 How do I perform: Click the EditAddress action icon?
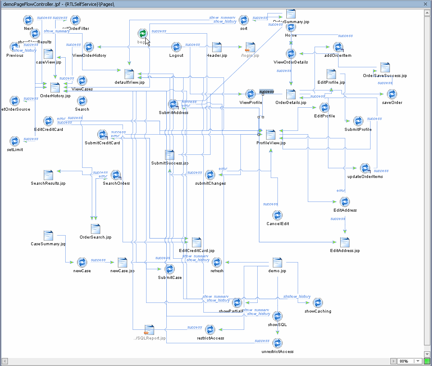[x=345, y=202]
